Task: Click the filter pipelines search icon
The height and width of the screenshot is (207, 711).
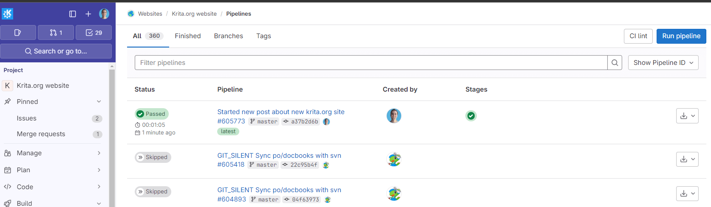Action: [x=615, y=63]
